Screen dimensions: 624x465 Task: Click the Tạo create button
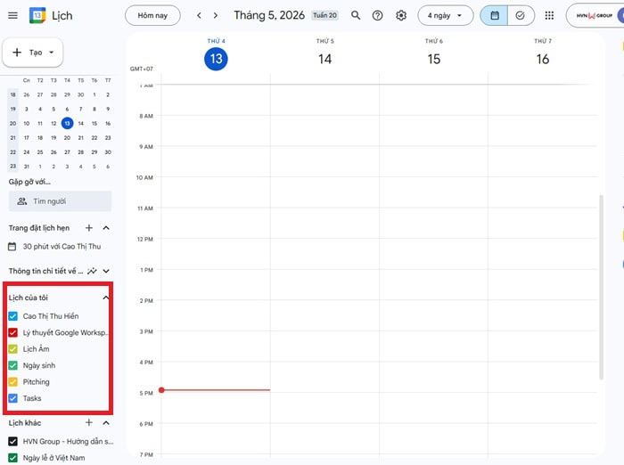[33, 53]
